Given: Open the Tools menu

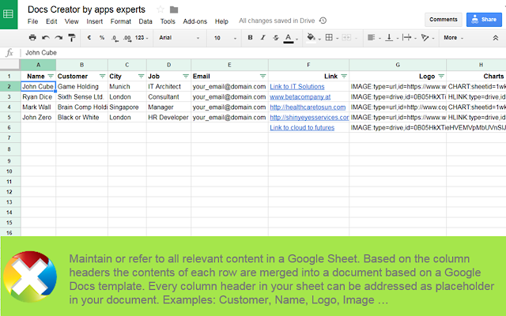Looking at the screenshot, I should (168, 21).
